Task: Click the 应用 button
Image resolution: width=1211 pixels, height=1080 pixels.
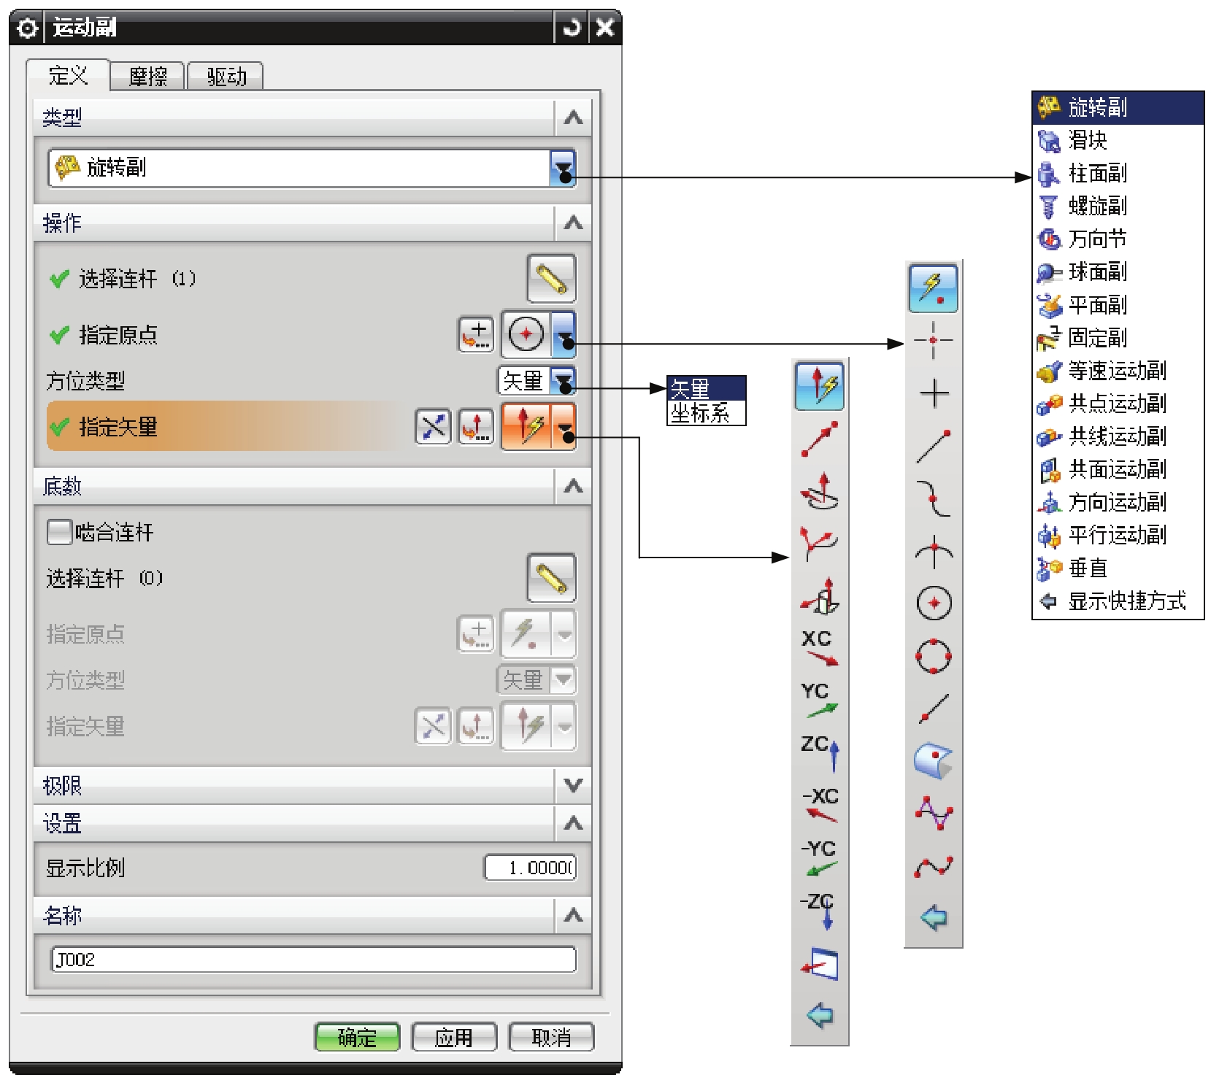Action: click(x=453, y=1036)
